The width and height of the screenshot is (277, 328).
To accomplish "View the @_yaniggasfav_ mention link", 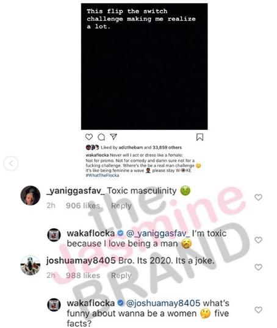I will click(158, 234).
